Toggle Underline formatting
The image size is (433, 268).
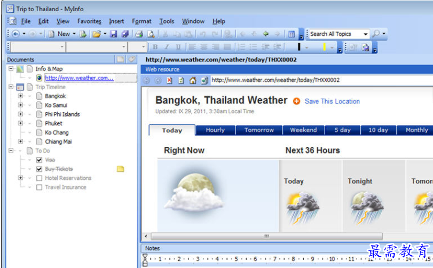(x=178, y=47)
